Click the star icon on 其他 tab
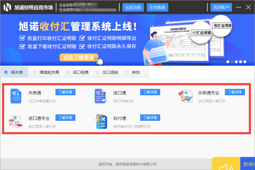This screenshot has height=170, width=255. (127, 72)
